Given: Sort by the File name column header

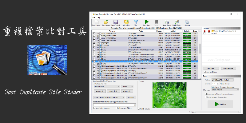Looking at the screenshot, I should coord(112,31).
